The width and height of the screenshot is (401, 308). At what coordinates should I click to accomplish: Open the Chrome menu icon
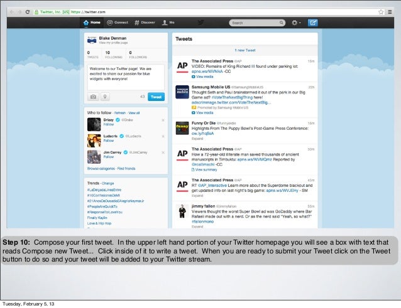click(390, 12)
